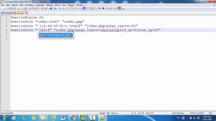This screenshot has height=121, width=216.
Task: Toggle synchronized horizontal scrolling
Action: point(72,8)
